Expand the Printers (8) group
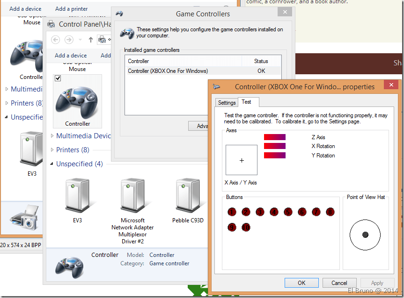The image size is (404, 298). pyautogui.click(x=52, y=150)
